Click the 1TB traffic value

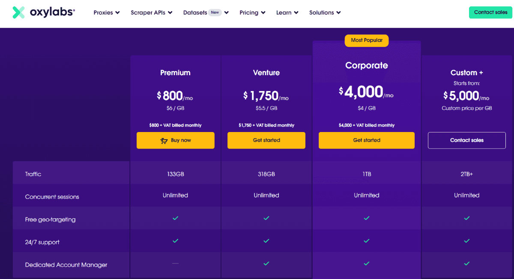[x=367, y=174]
